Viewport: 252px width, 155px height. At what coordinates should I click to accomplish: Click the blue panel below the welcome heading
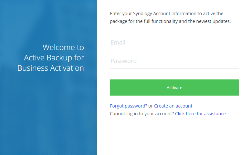point(48,113)
